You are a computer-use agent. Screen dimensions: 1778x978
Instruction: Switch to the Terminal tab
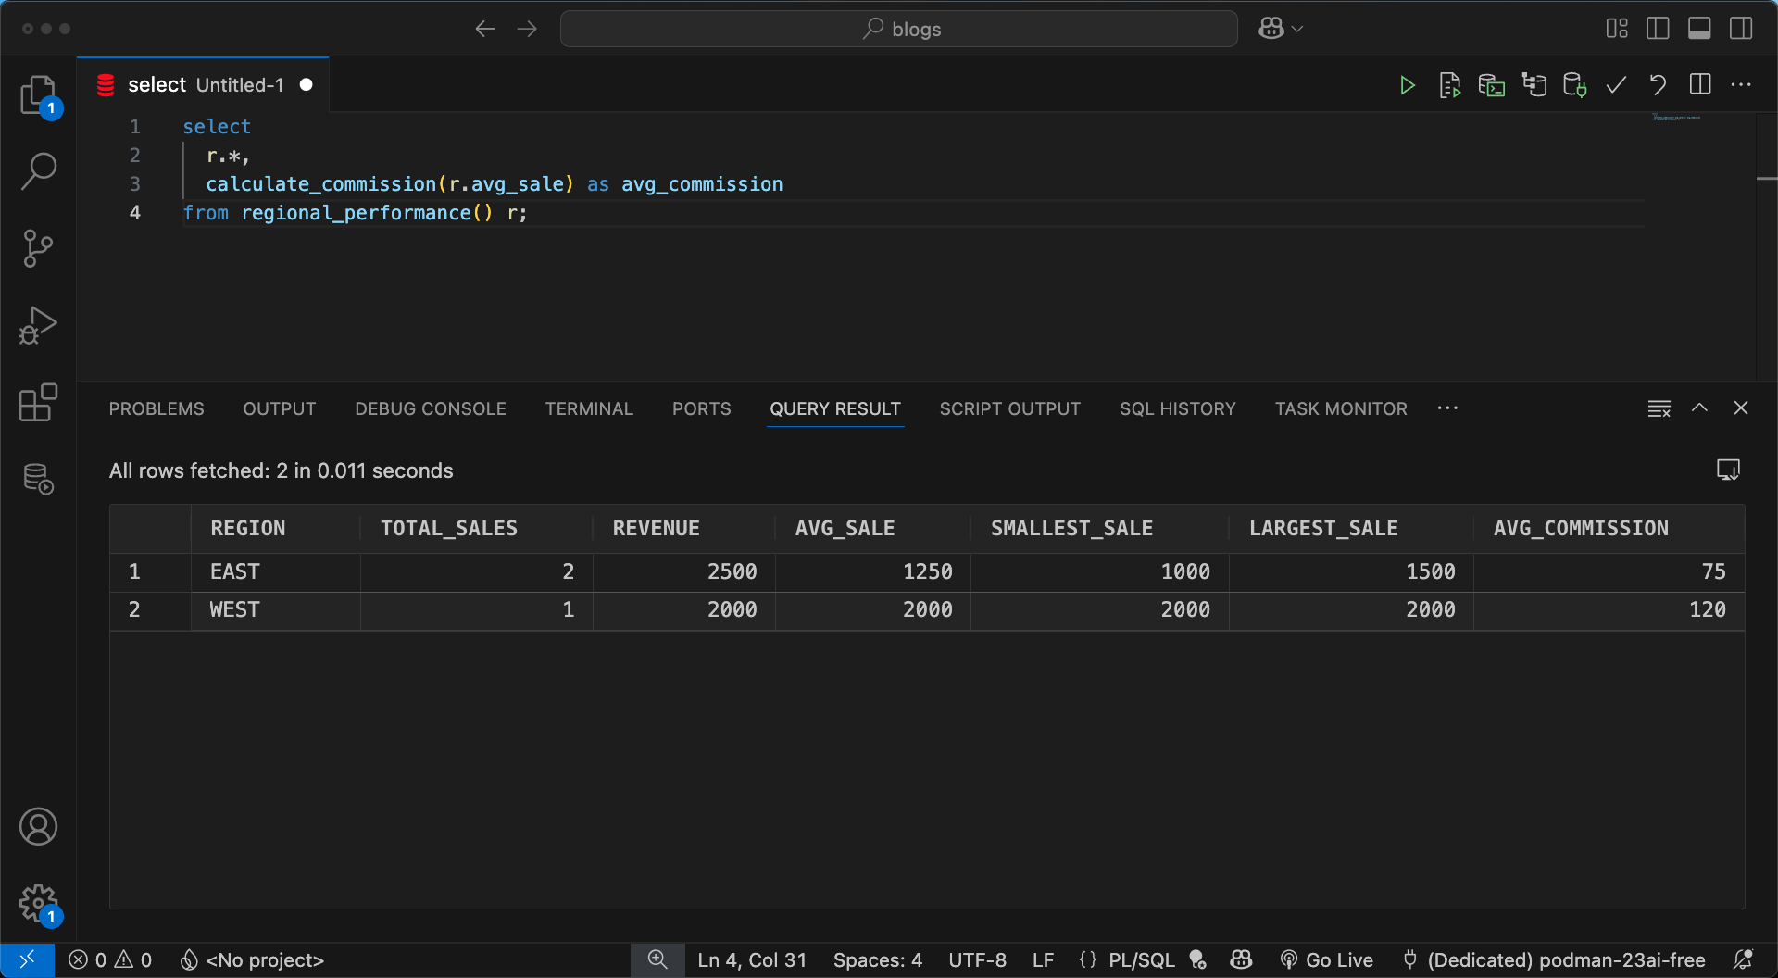589,408
